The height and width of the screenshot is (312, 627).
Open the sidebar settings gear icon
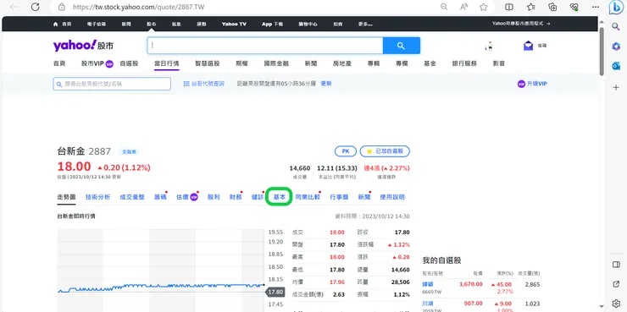tap(616, 304)
